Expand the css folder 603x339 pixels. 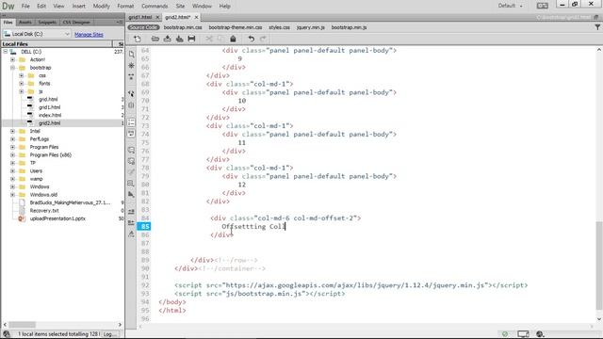[x=22, y=75]
